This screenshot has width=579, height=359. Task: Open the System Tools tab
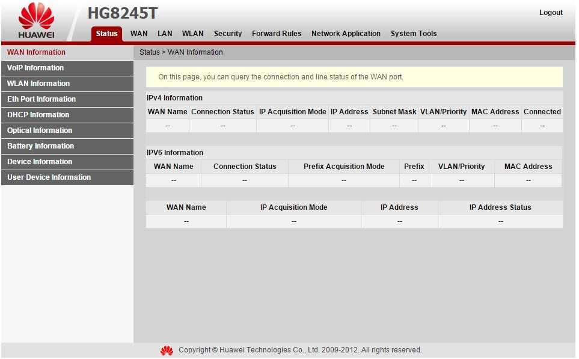point(414,34)
